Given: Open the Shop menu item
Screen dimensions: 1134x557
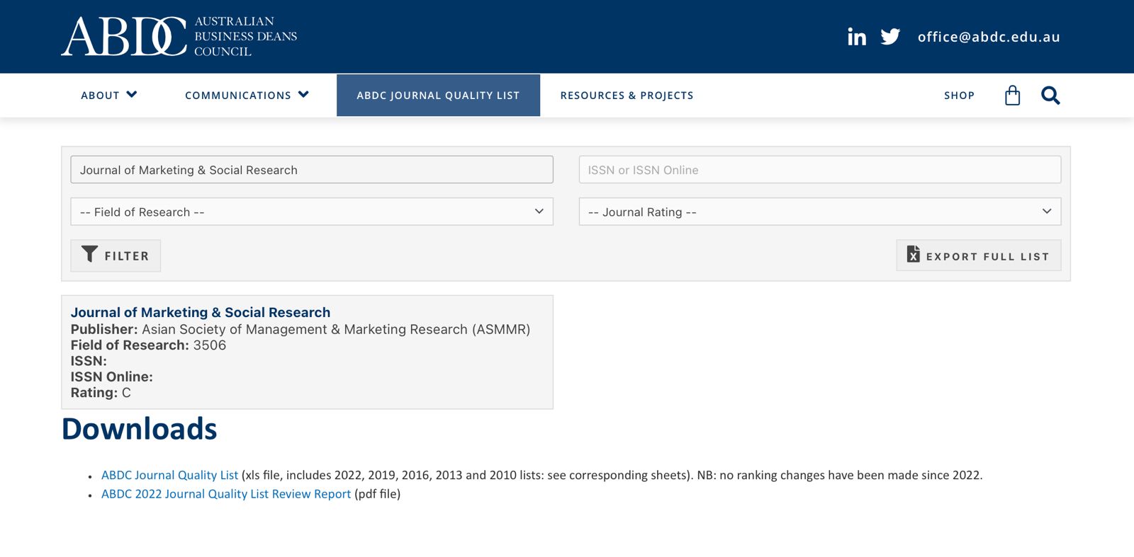Looking at the screenshot, I should pos(959,96).
